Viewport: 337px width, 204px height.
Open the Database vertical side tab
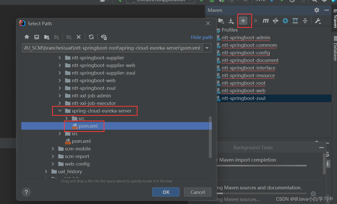335,49
